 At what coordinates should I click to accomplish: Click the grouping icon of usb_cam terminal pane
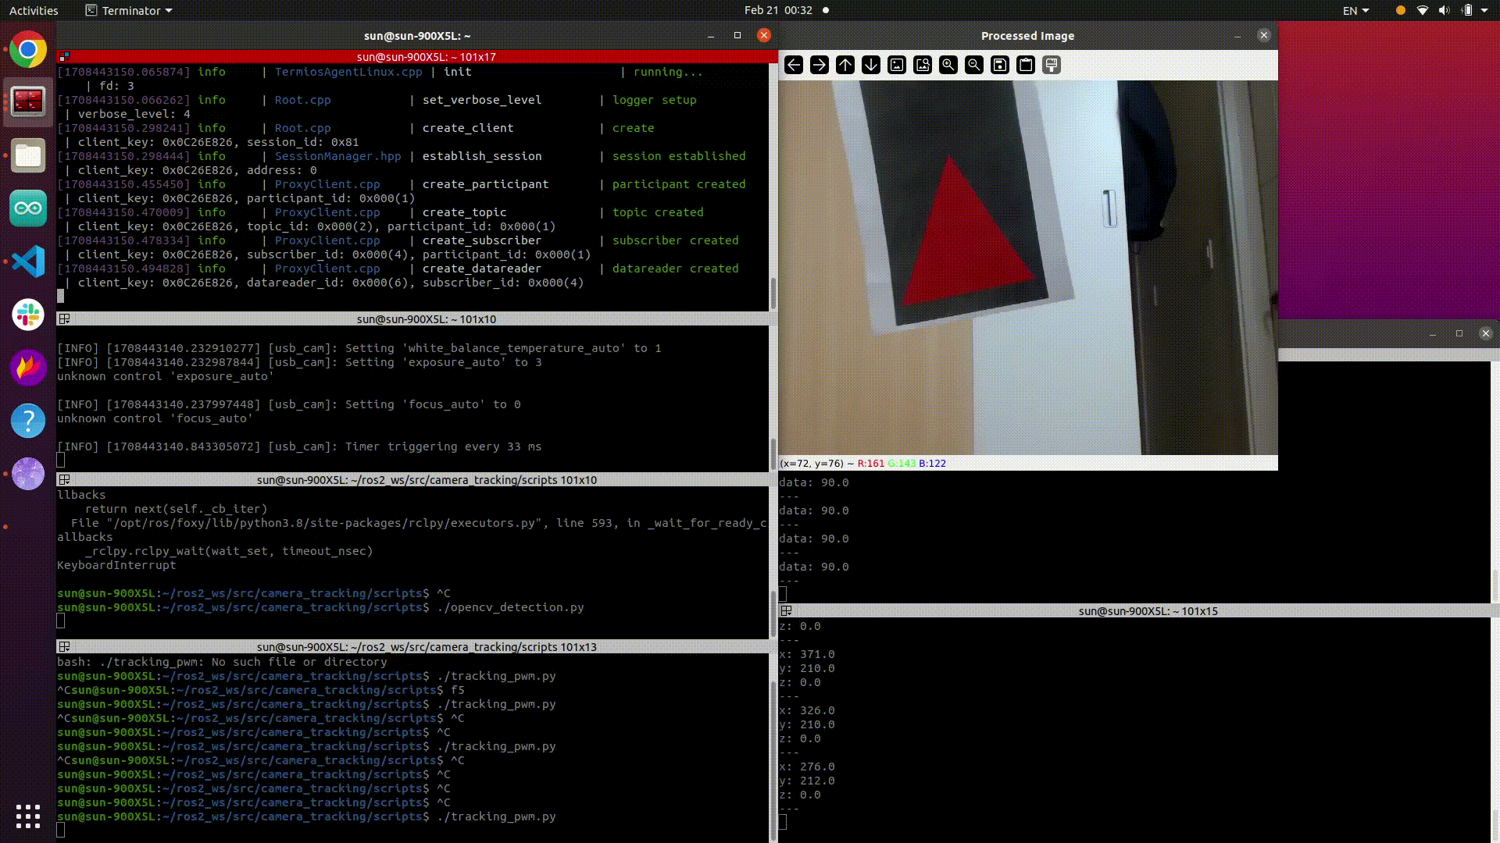coord(65,318)
